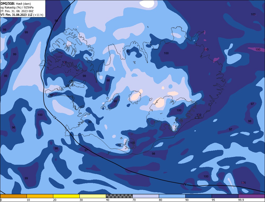Click the dark navy 95–99.9 legend swatch

[x=225, y=196]
